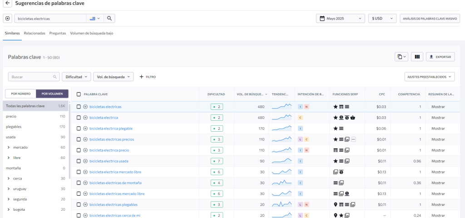Switch to the Preguntas tab
The width and height of the screenshot is (465, 218).
point(58,33)
